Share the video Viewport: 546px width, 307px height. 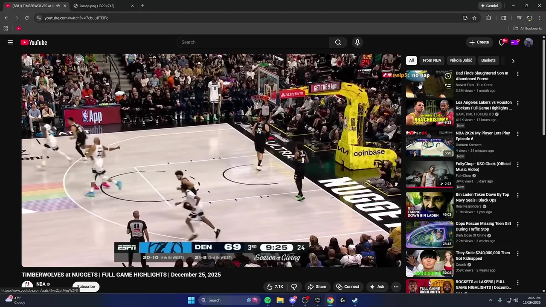(317, 287)
